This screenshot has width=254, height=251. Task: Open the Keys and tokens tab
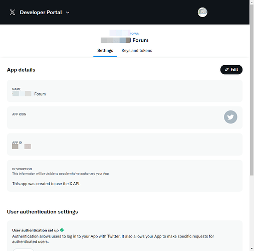137,51
